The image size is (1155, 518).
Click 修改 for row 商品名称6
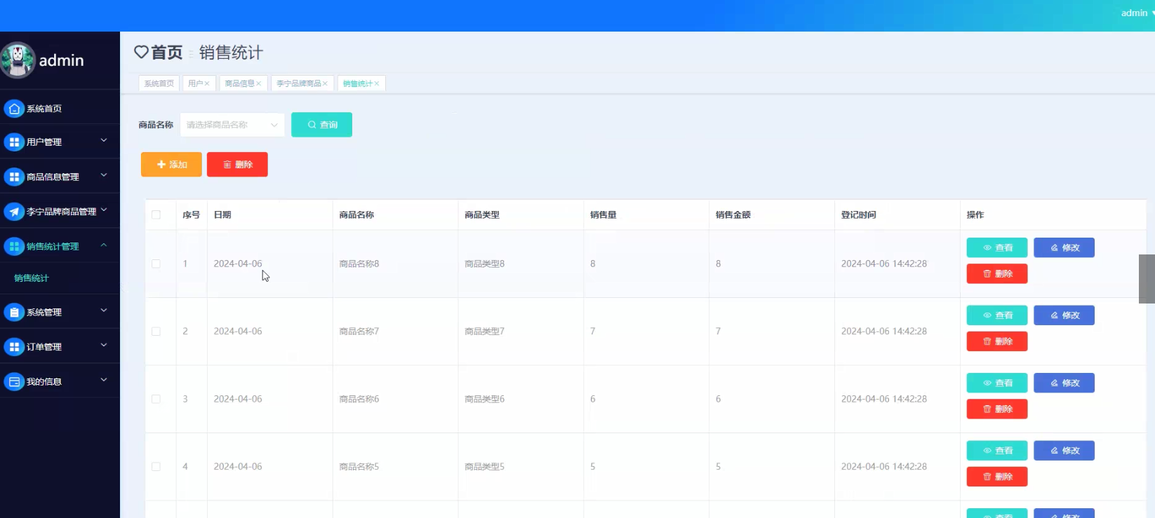(1064, 383)
